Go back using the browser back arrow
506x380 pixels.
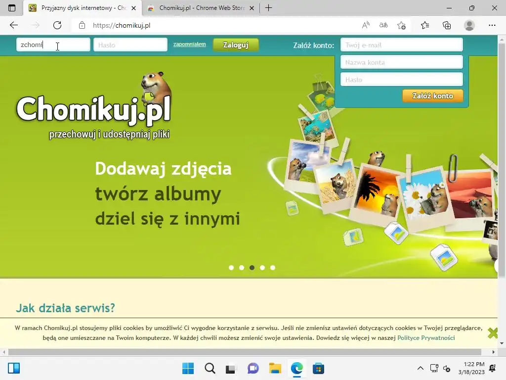[x=13, y=25]
